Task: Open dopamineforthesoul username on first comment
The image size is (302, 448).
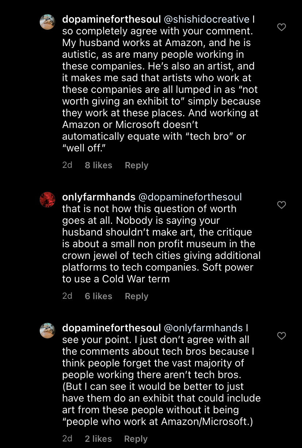Action: pyautogui.click(x=112, y=19)
